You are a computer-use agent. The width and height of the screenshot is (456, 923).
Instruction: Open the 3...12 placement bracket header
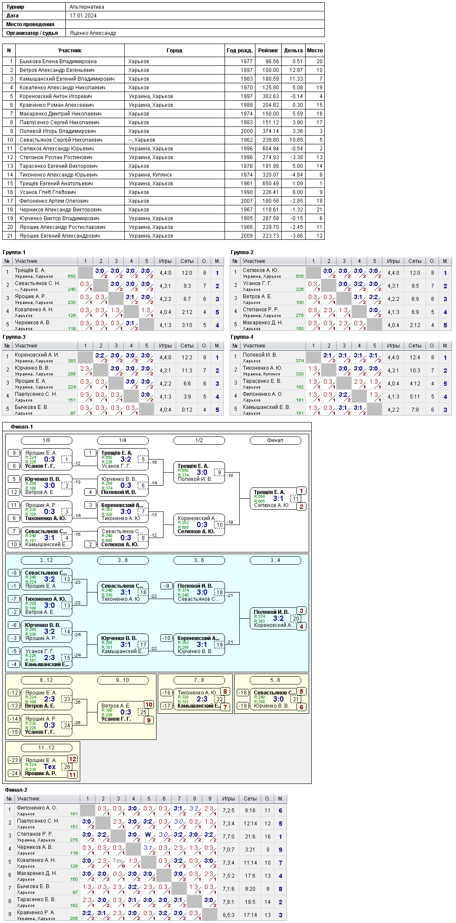47,560
